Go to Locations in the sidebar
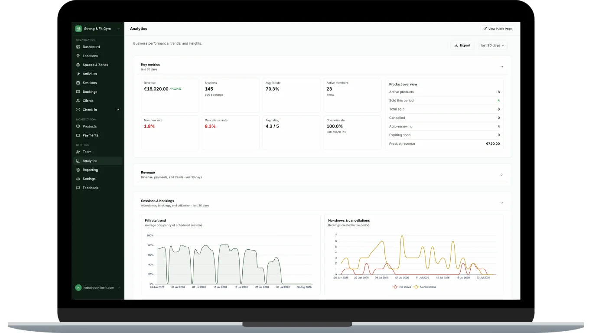Viewport: 592px width, 333px height. click(x=98, y=56)
